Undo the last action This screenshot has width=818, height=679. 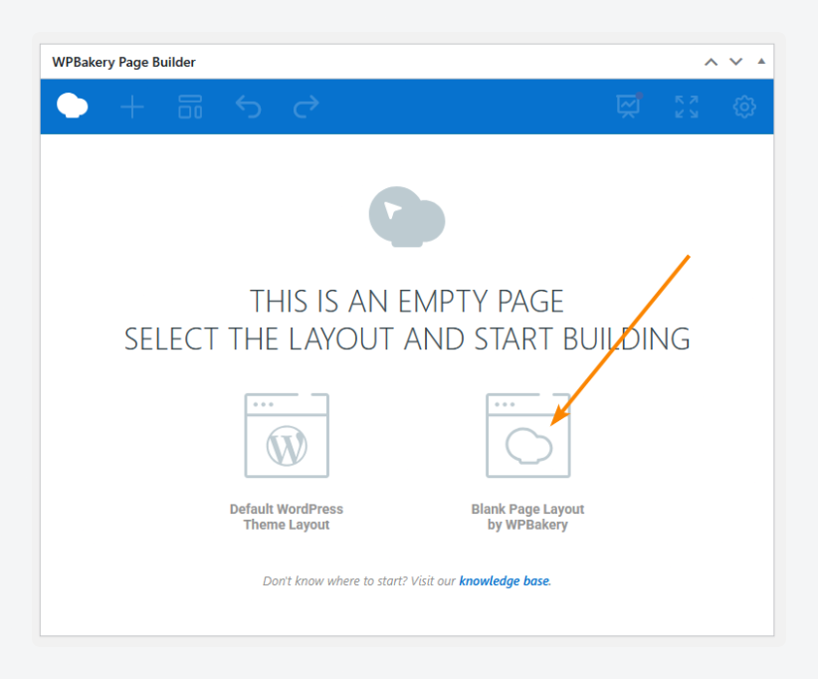(249, 107)
